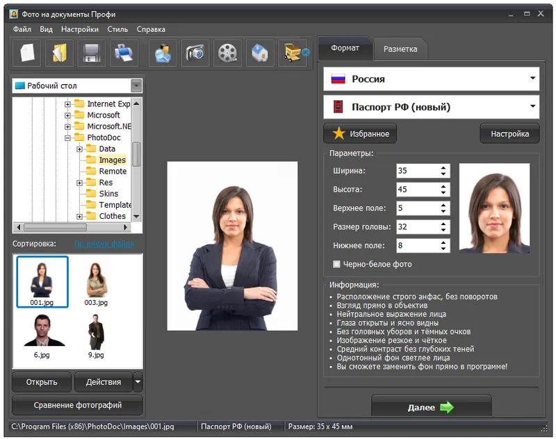Expand the Clothes folder node
Image resolution: width=556 pixels, height=439 pixels.
click(79, 217)
